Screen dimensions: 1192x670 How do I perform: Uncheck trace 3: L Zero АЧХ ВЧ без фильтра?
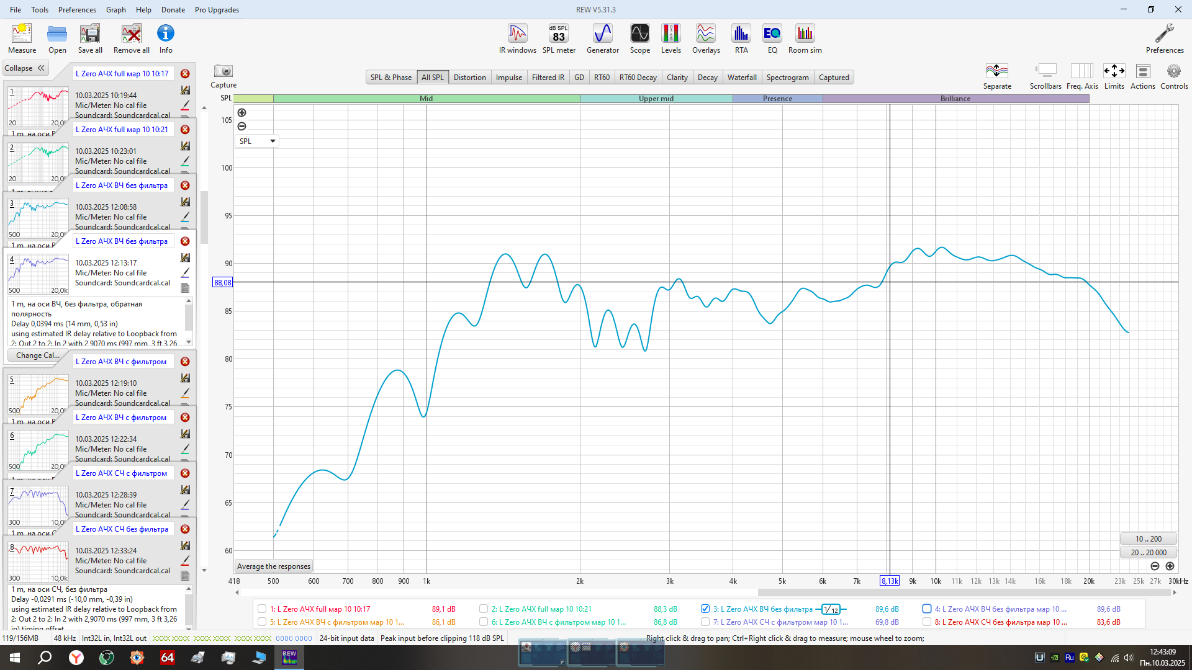(705, 609)
